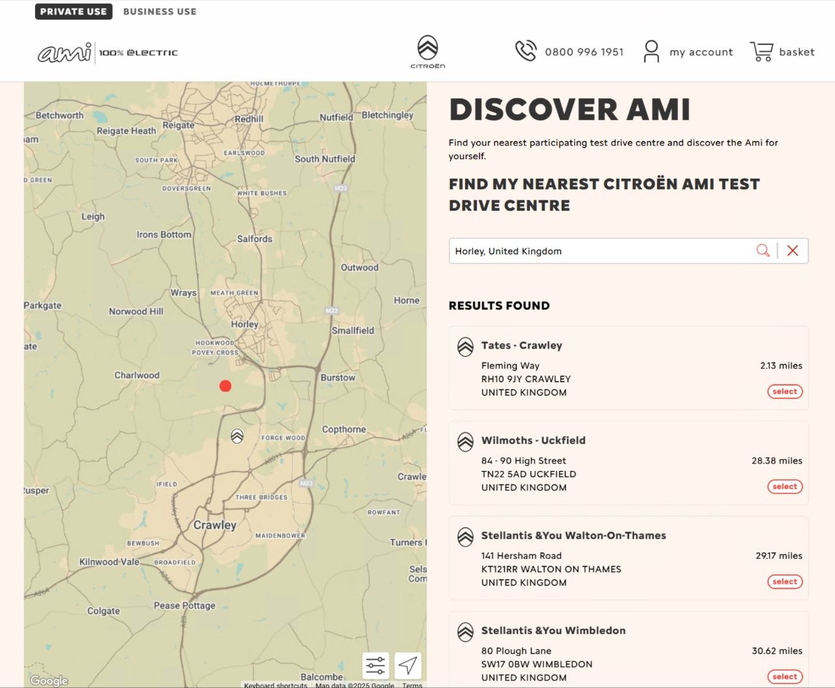The width and height of the screenshot is (835, 688).
Task: Open map Terms link
Action: click(412, 685)
